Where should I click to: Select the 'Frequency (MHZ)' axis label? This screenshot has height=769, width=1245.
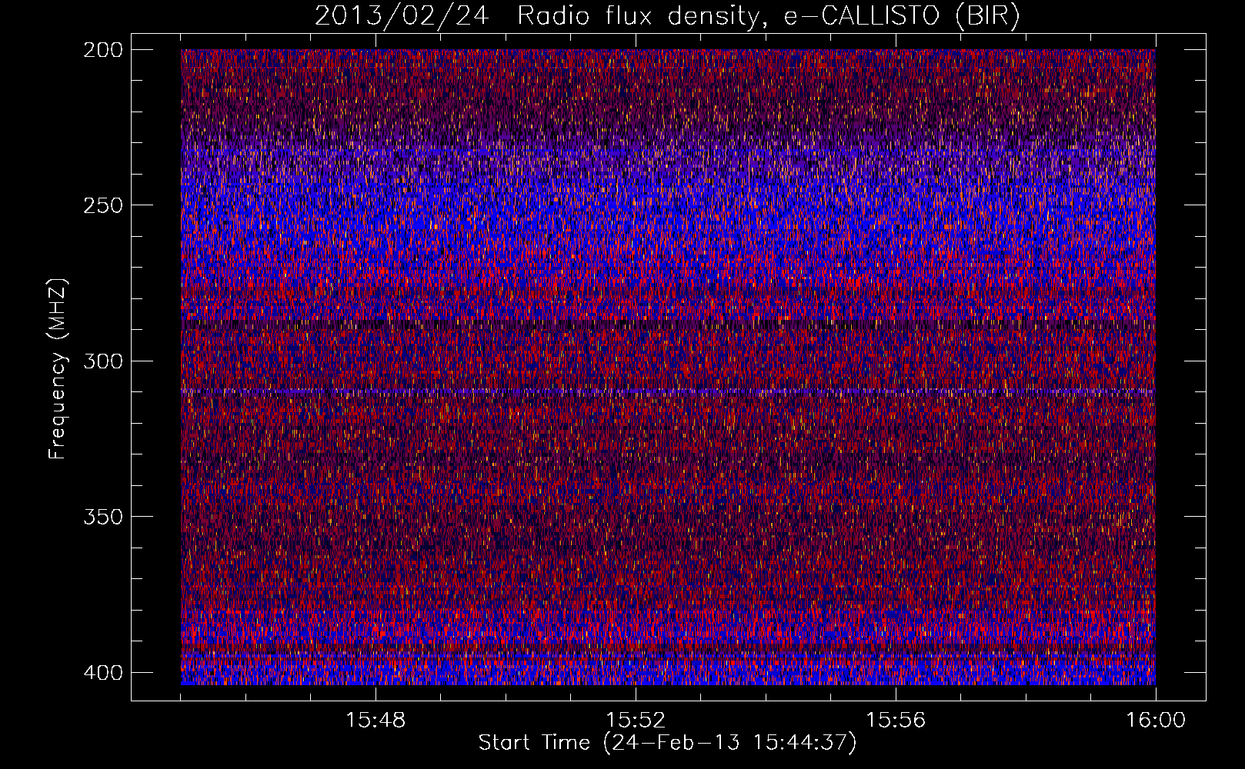click(58, 369)
